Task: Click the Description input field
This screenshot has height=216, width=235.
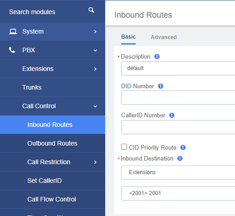Action: (178, 68)
